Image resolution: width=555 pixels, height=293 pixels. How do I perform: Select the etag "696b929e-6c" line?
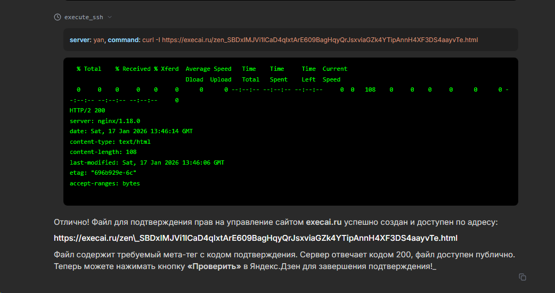pyautogui.click(x=103, y=173)
